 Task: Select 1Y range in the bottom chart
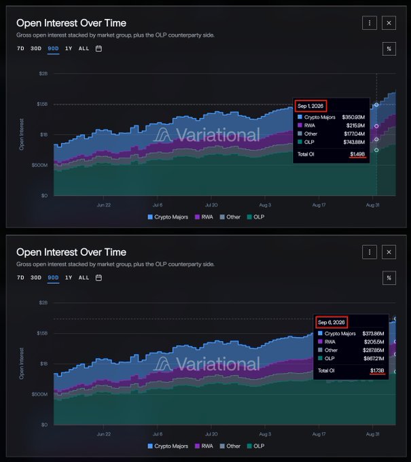coord(69,278)
